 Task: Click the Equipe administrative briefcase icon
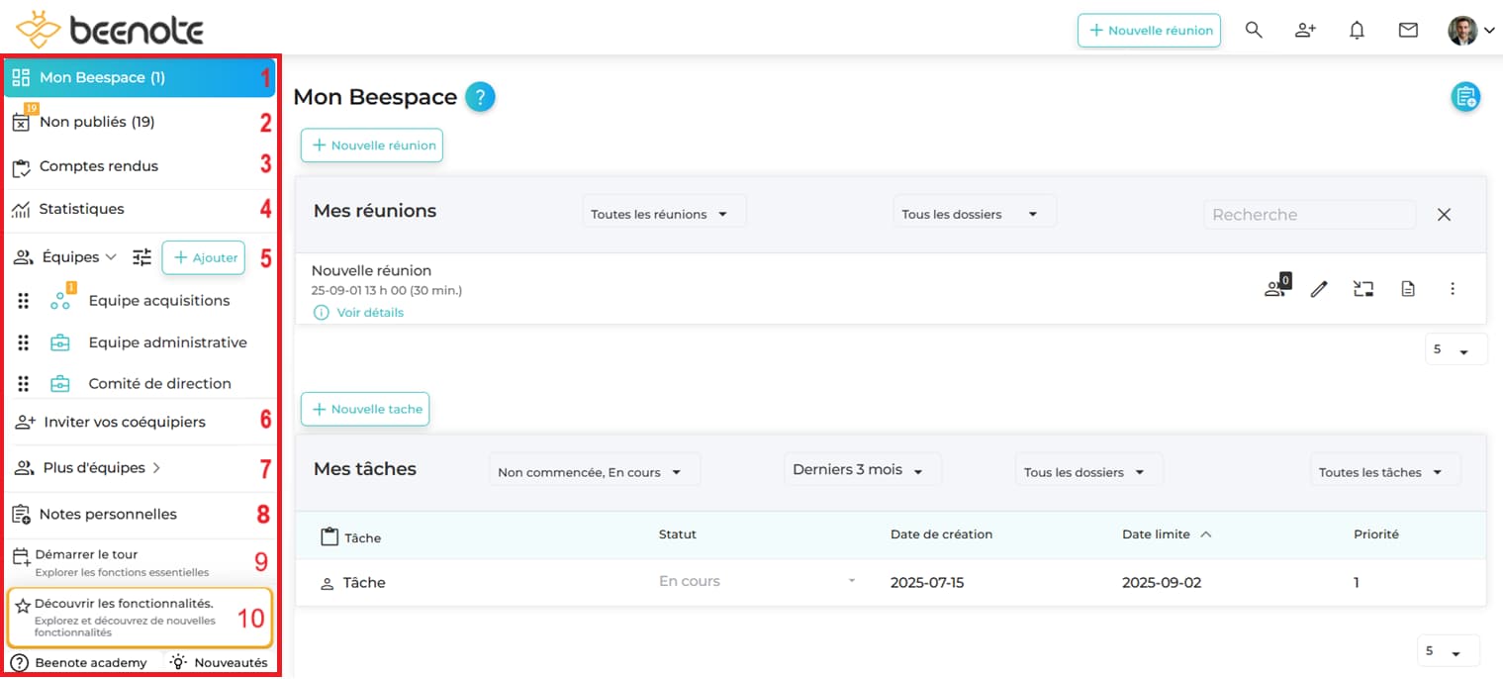click(x=60, y=342)
